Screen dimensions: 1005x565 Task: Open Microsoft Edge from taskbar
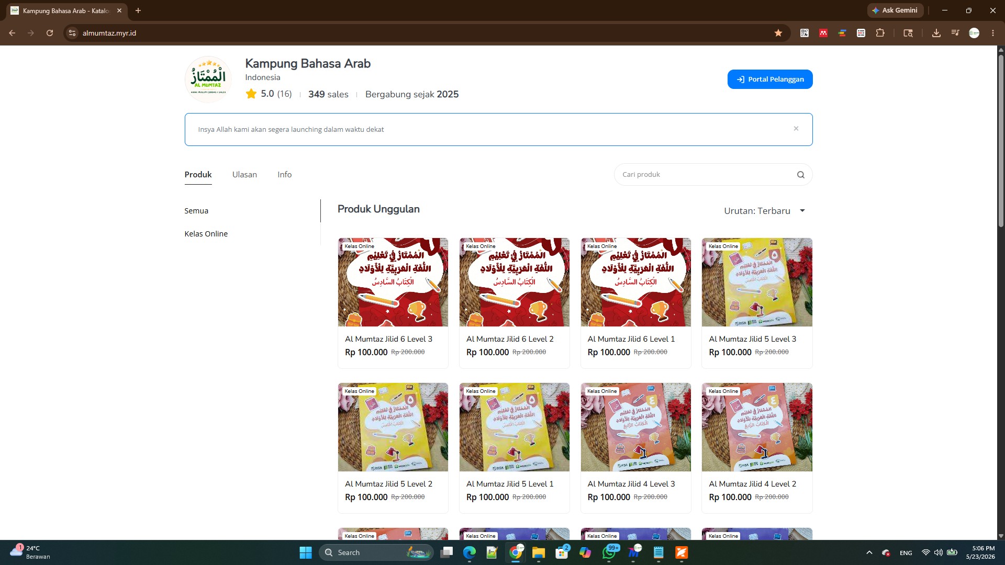pos(470,552)
